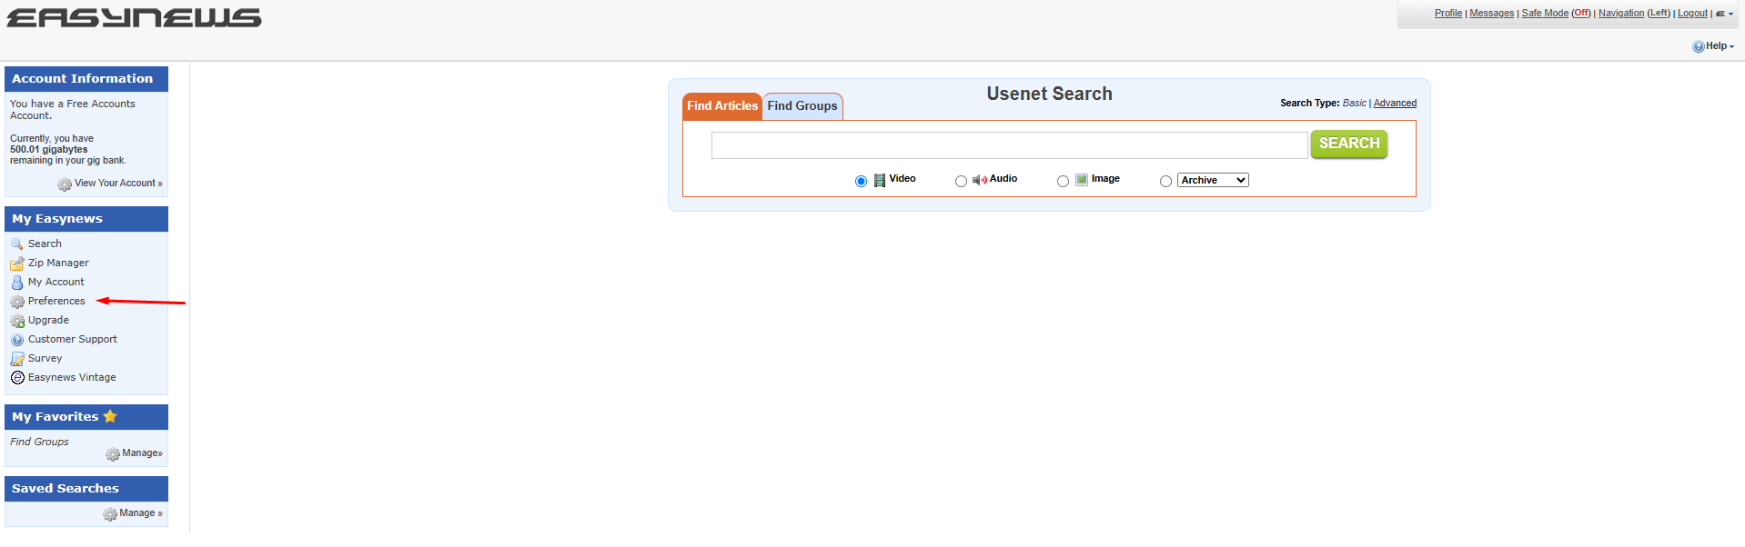The width and height of the screenshot is (1745, 547).
Task: Click Manage under My Favorites
Action: [x=142, y=453]
